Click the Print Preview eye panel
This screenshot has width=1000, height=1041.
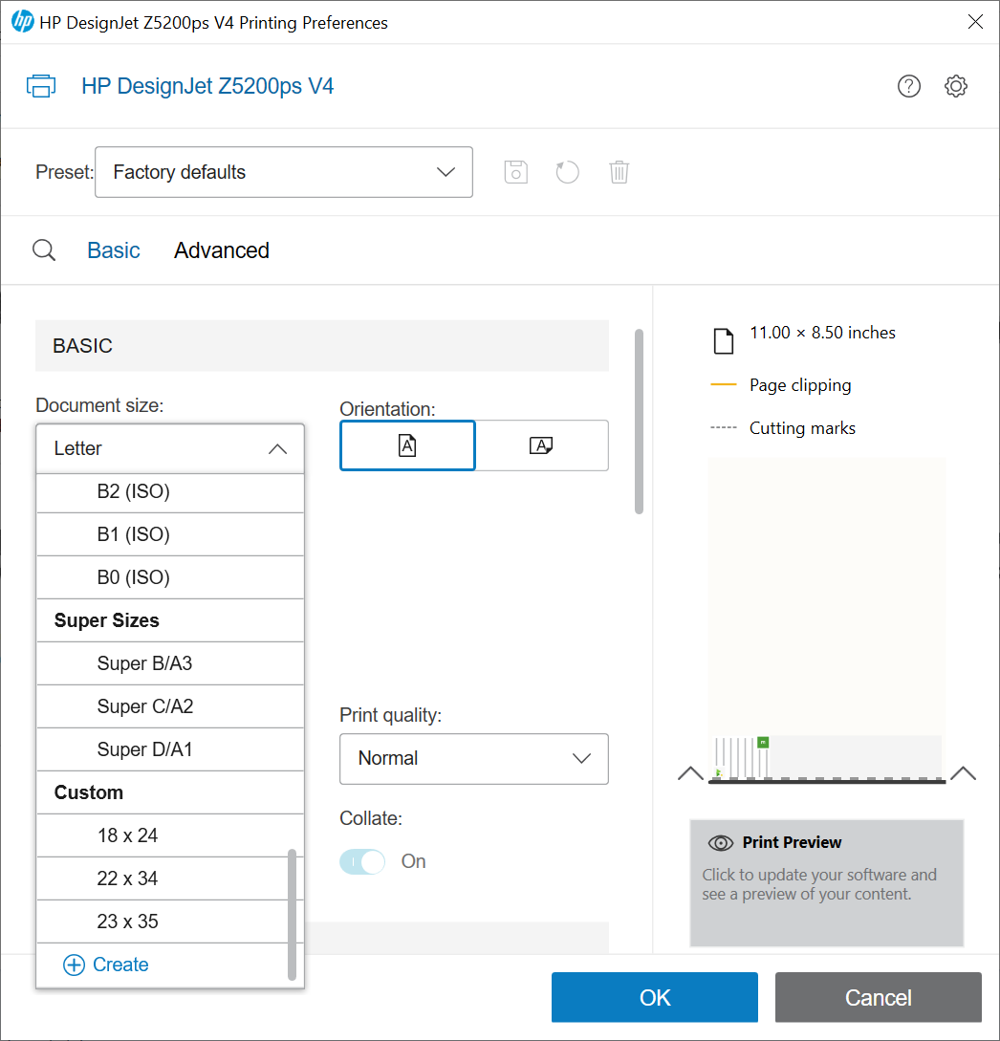pyautogui.click(x=826, y=882)
